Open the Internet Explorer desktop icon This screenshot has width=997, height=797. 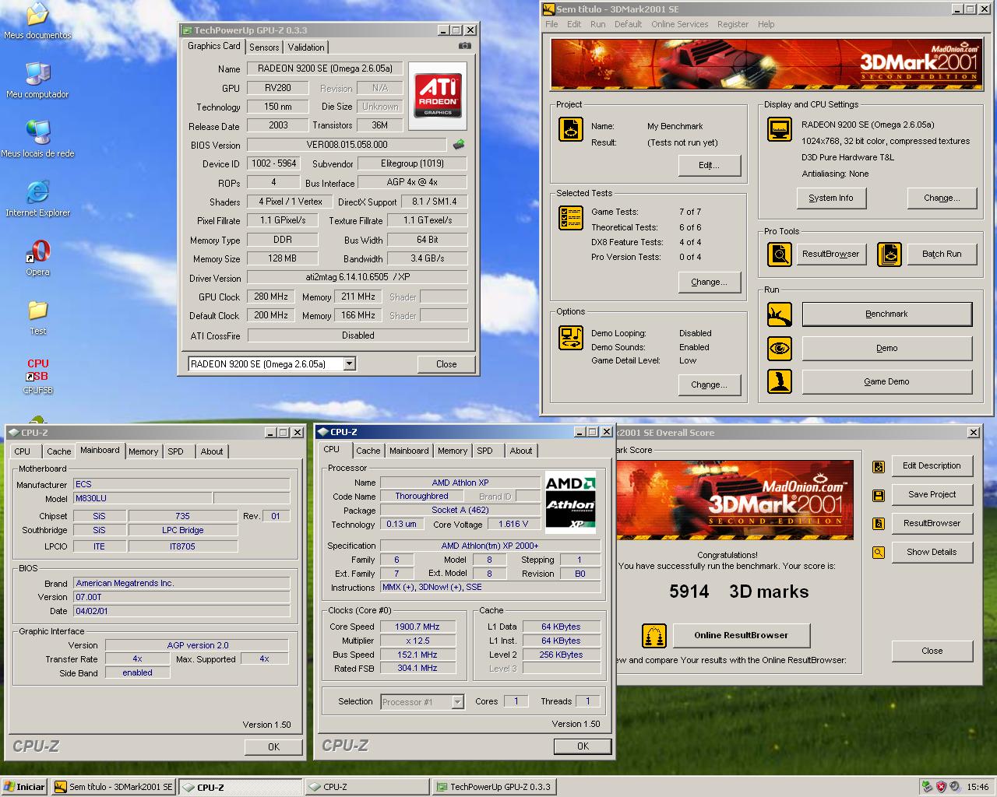[37, 198]
